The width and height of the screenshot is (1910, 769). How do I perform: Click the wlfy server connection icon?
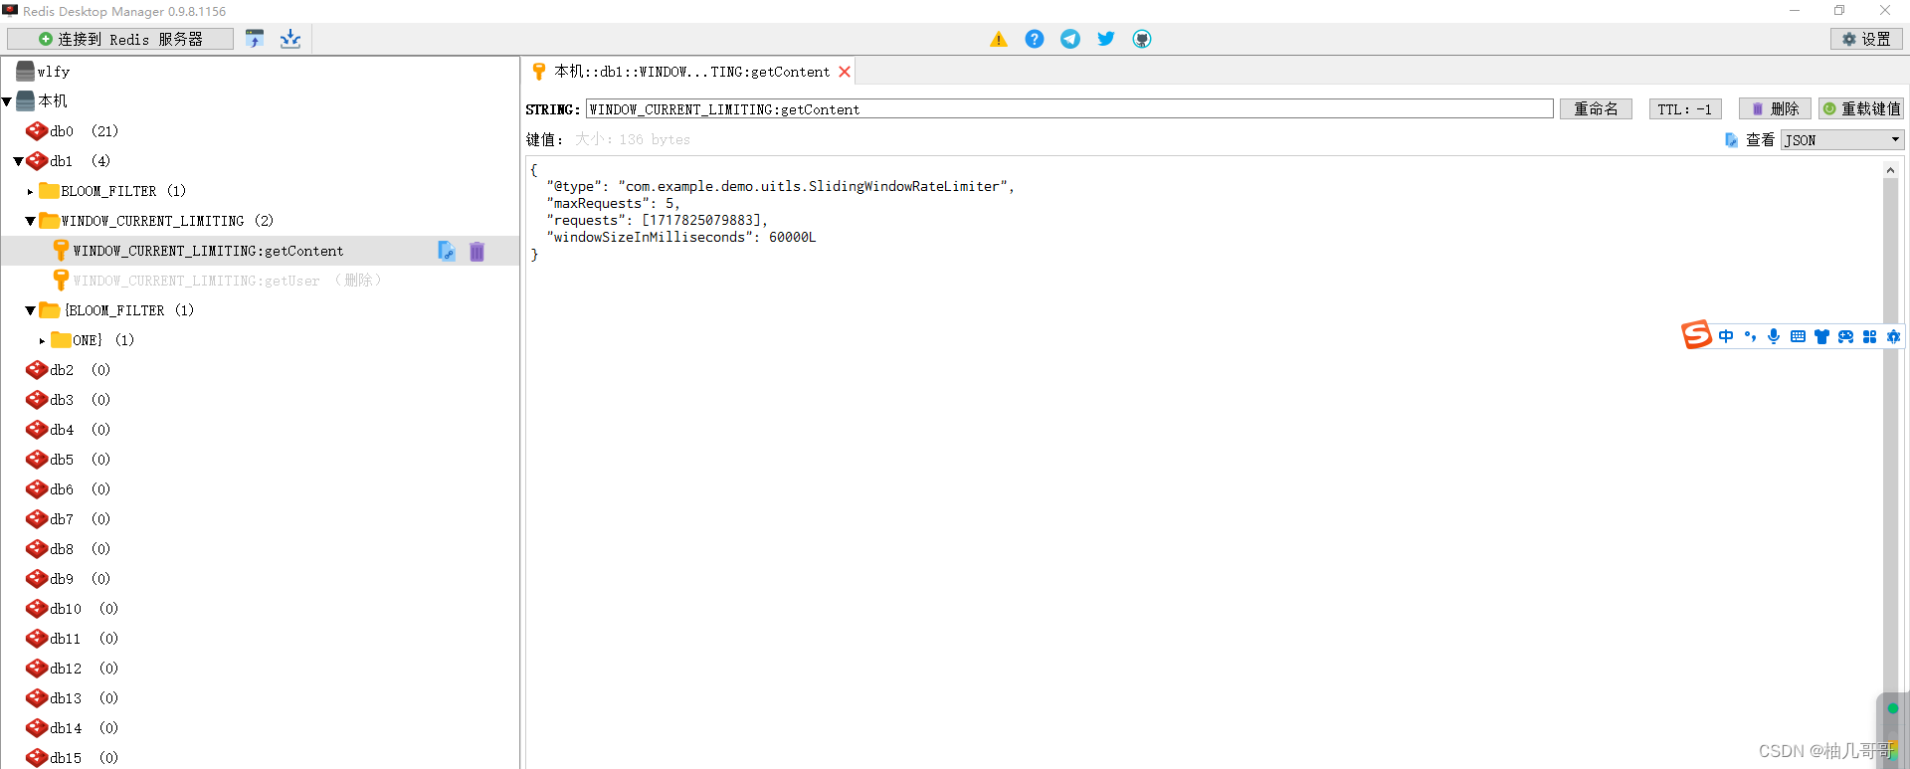coord(25,72)
